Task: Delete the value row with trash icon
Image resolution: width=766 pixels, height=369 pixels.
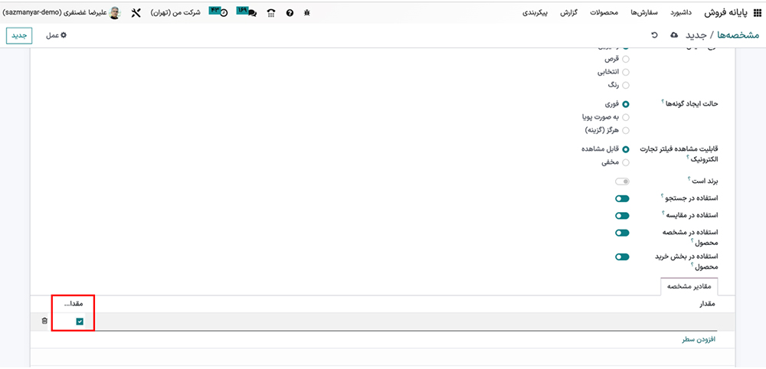Action: click(44, 321)
